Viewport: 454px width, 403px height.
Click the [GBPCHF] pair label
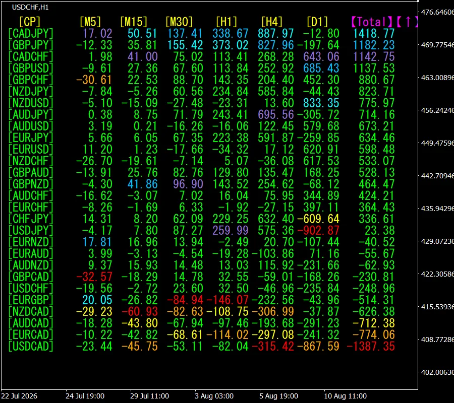pos(31,80)
